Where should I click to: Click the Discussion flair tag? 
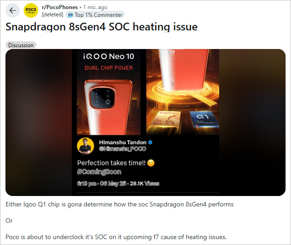[x=21, y=45]
